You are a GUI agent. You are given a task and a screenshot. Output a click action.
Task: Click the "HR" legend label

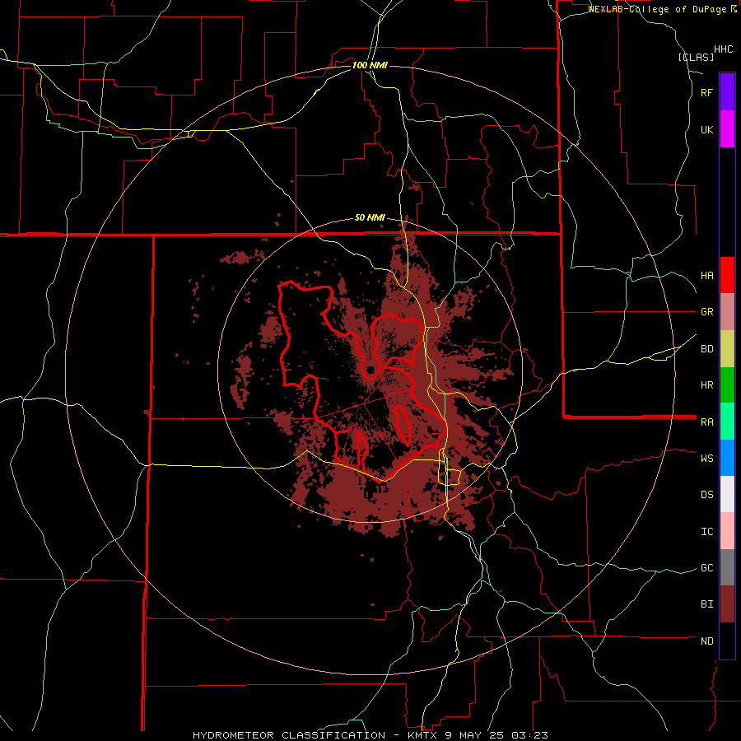pos(706,385)
